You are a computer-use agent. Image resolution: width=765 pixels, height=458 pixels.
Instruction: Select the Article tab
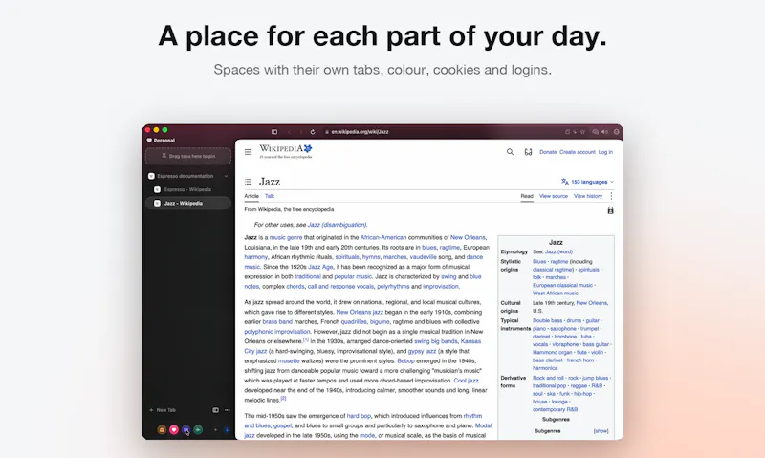point(251,196)
